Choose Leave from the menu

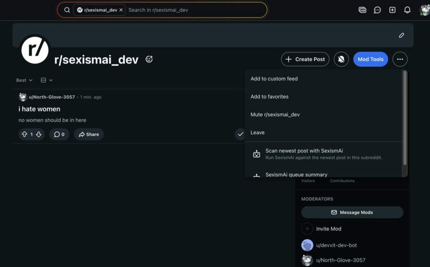[x=323, y=133]
